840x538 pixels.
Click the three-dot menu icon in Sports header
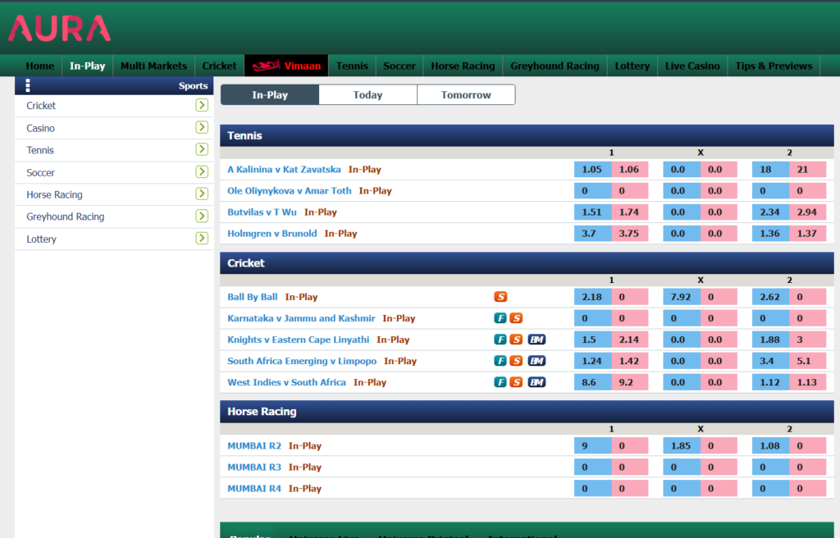28,85
